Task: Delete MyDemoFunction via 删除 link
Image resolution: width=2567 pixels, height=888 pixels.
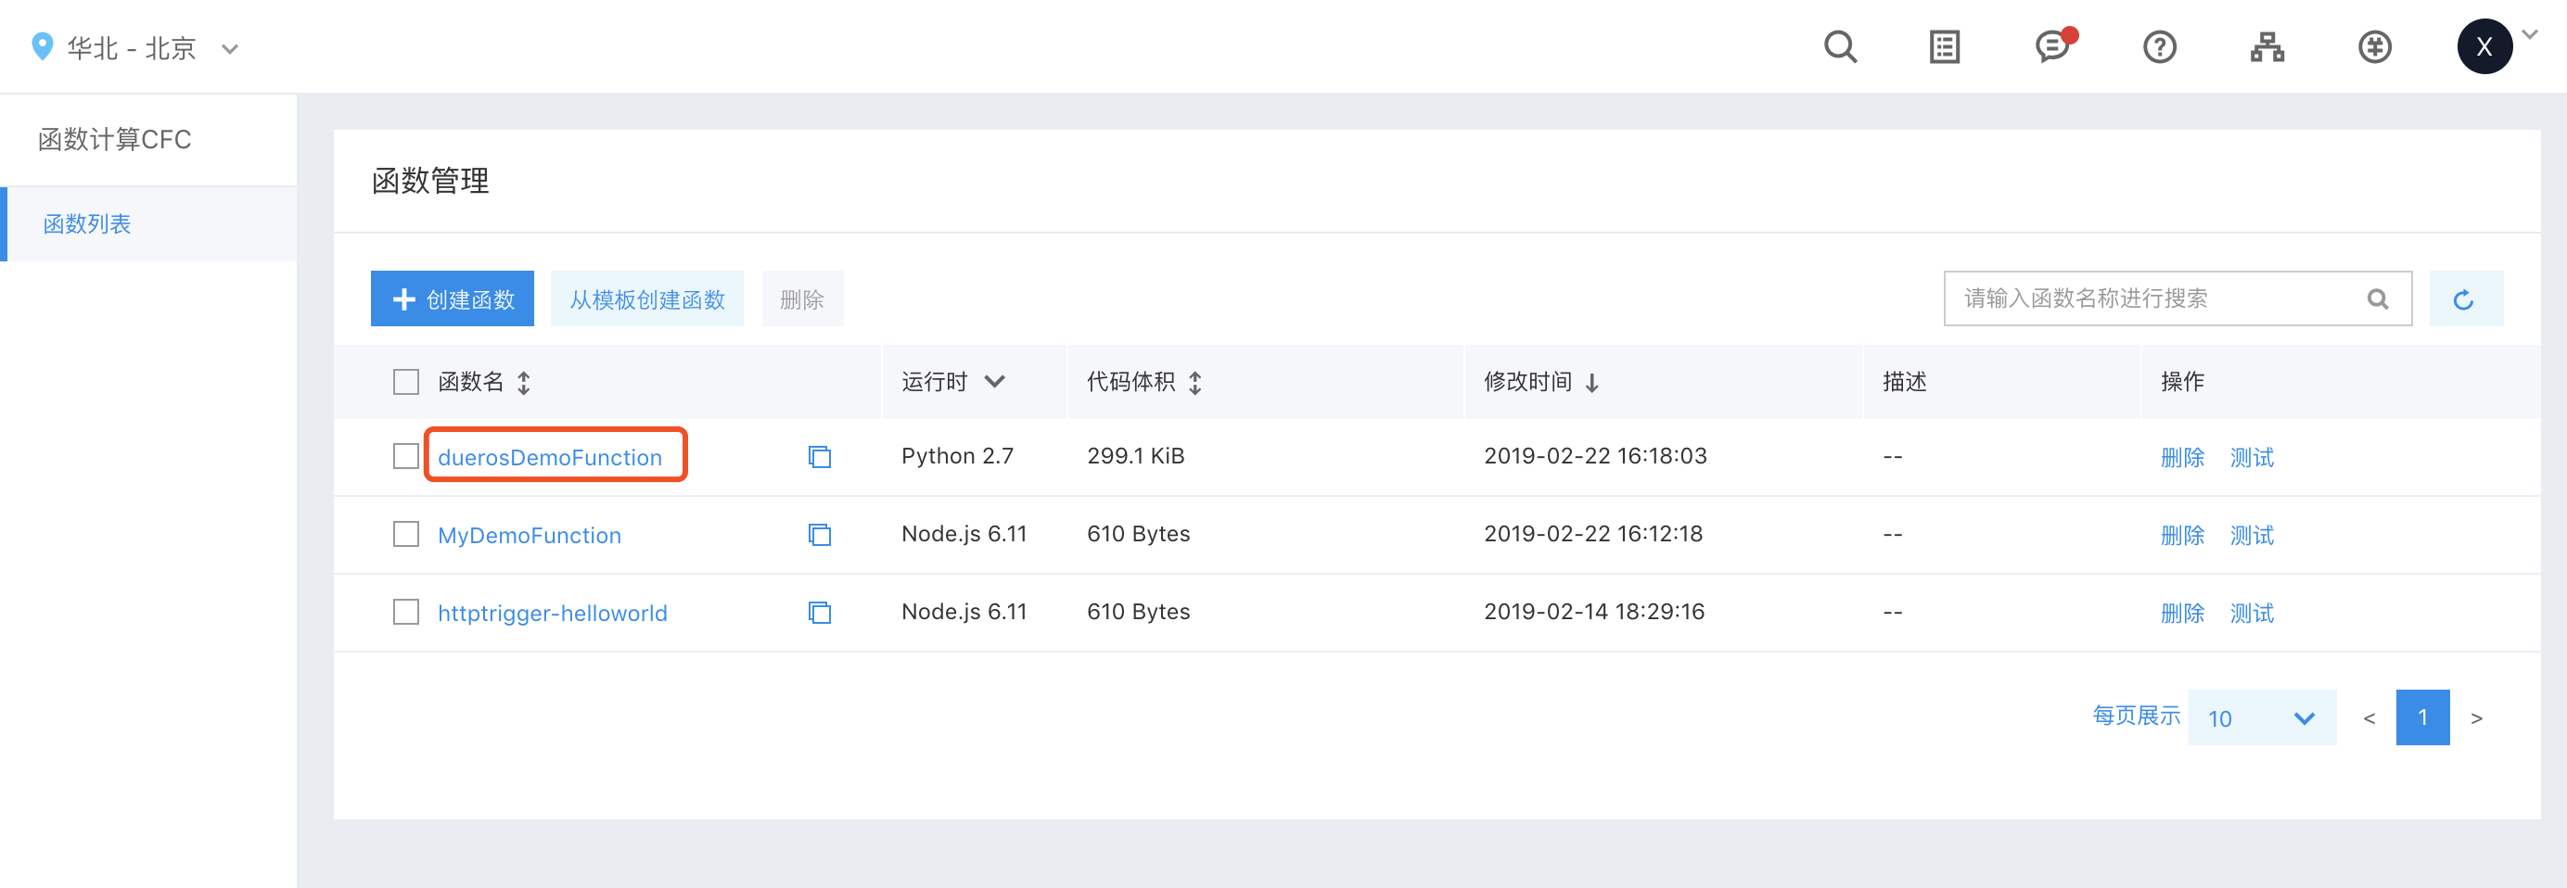Action: click(x=2182, y=535)
